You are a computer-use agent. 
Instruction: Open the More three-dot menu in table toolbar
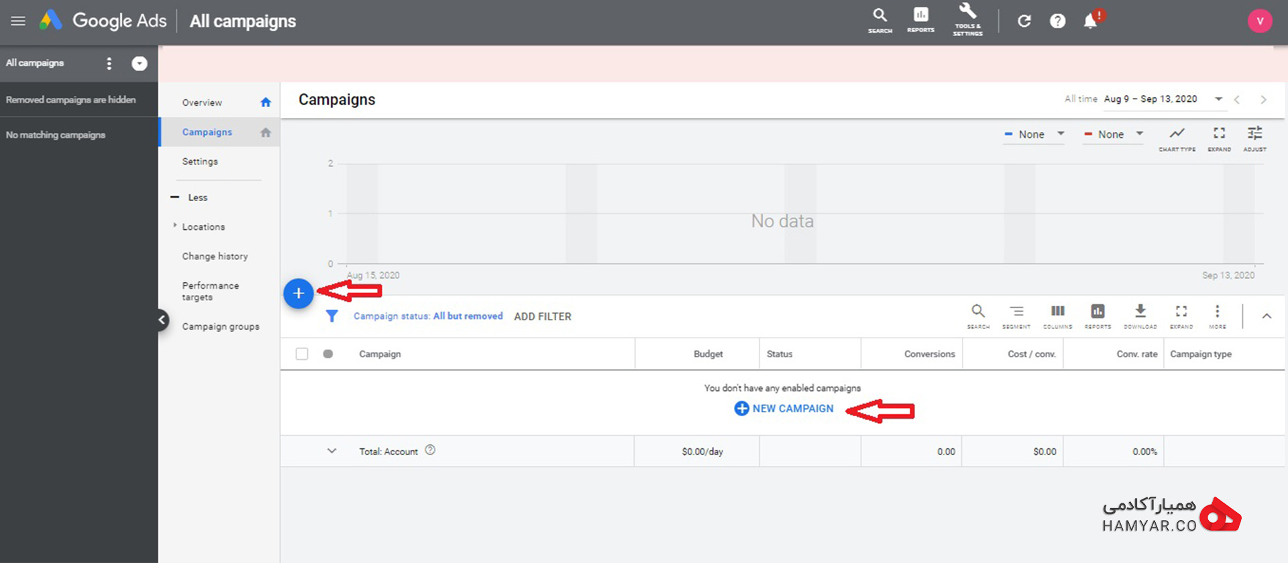tap(1217, 316)
